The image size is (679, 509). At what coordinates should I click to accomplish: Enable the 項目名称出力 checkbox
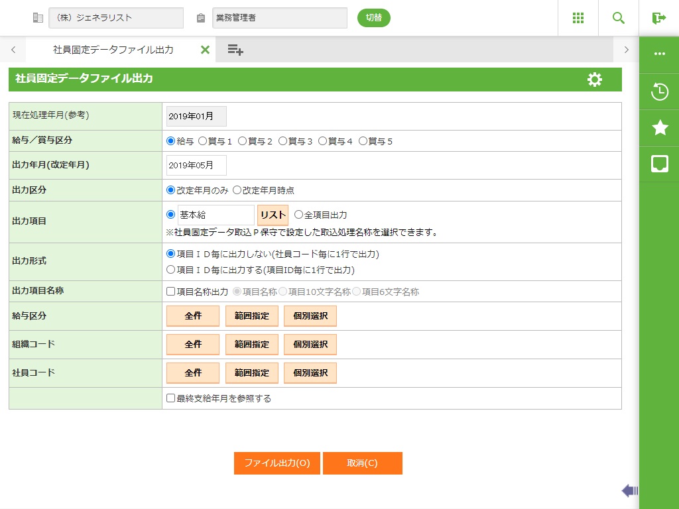click(x=171, y=292)
